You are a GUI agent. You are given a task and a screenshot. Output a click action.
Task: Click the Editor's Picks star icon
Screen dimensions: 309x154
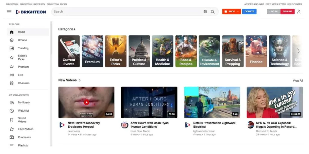(12, 57)
